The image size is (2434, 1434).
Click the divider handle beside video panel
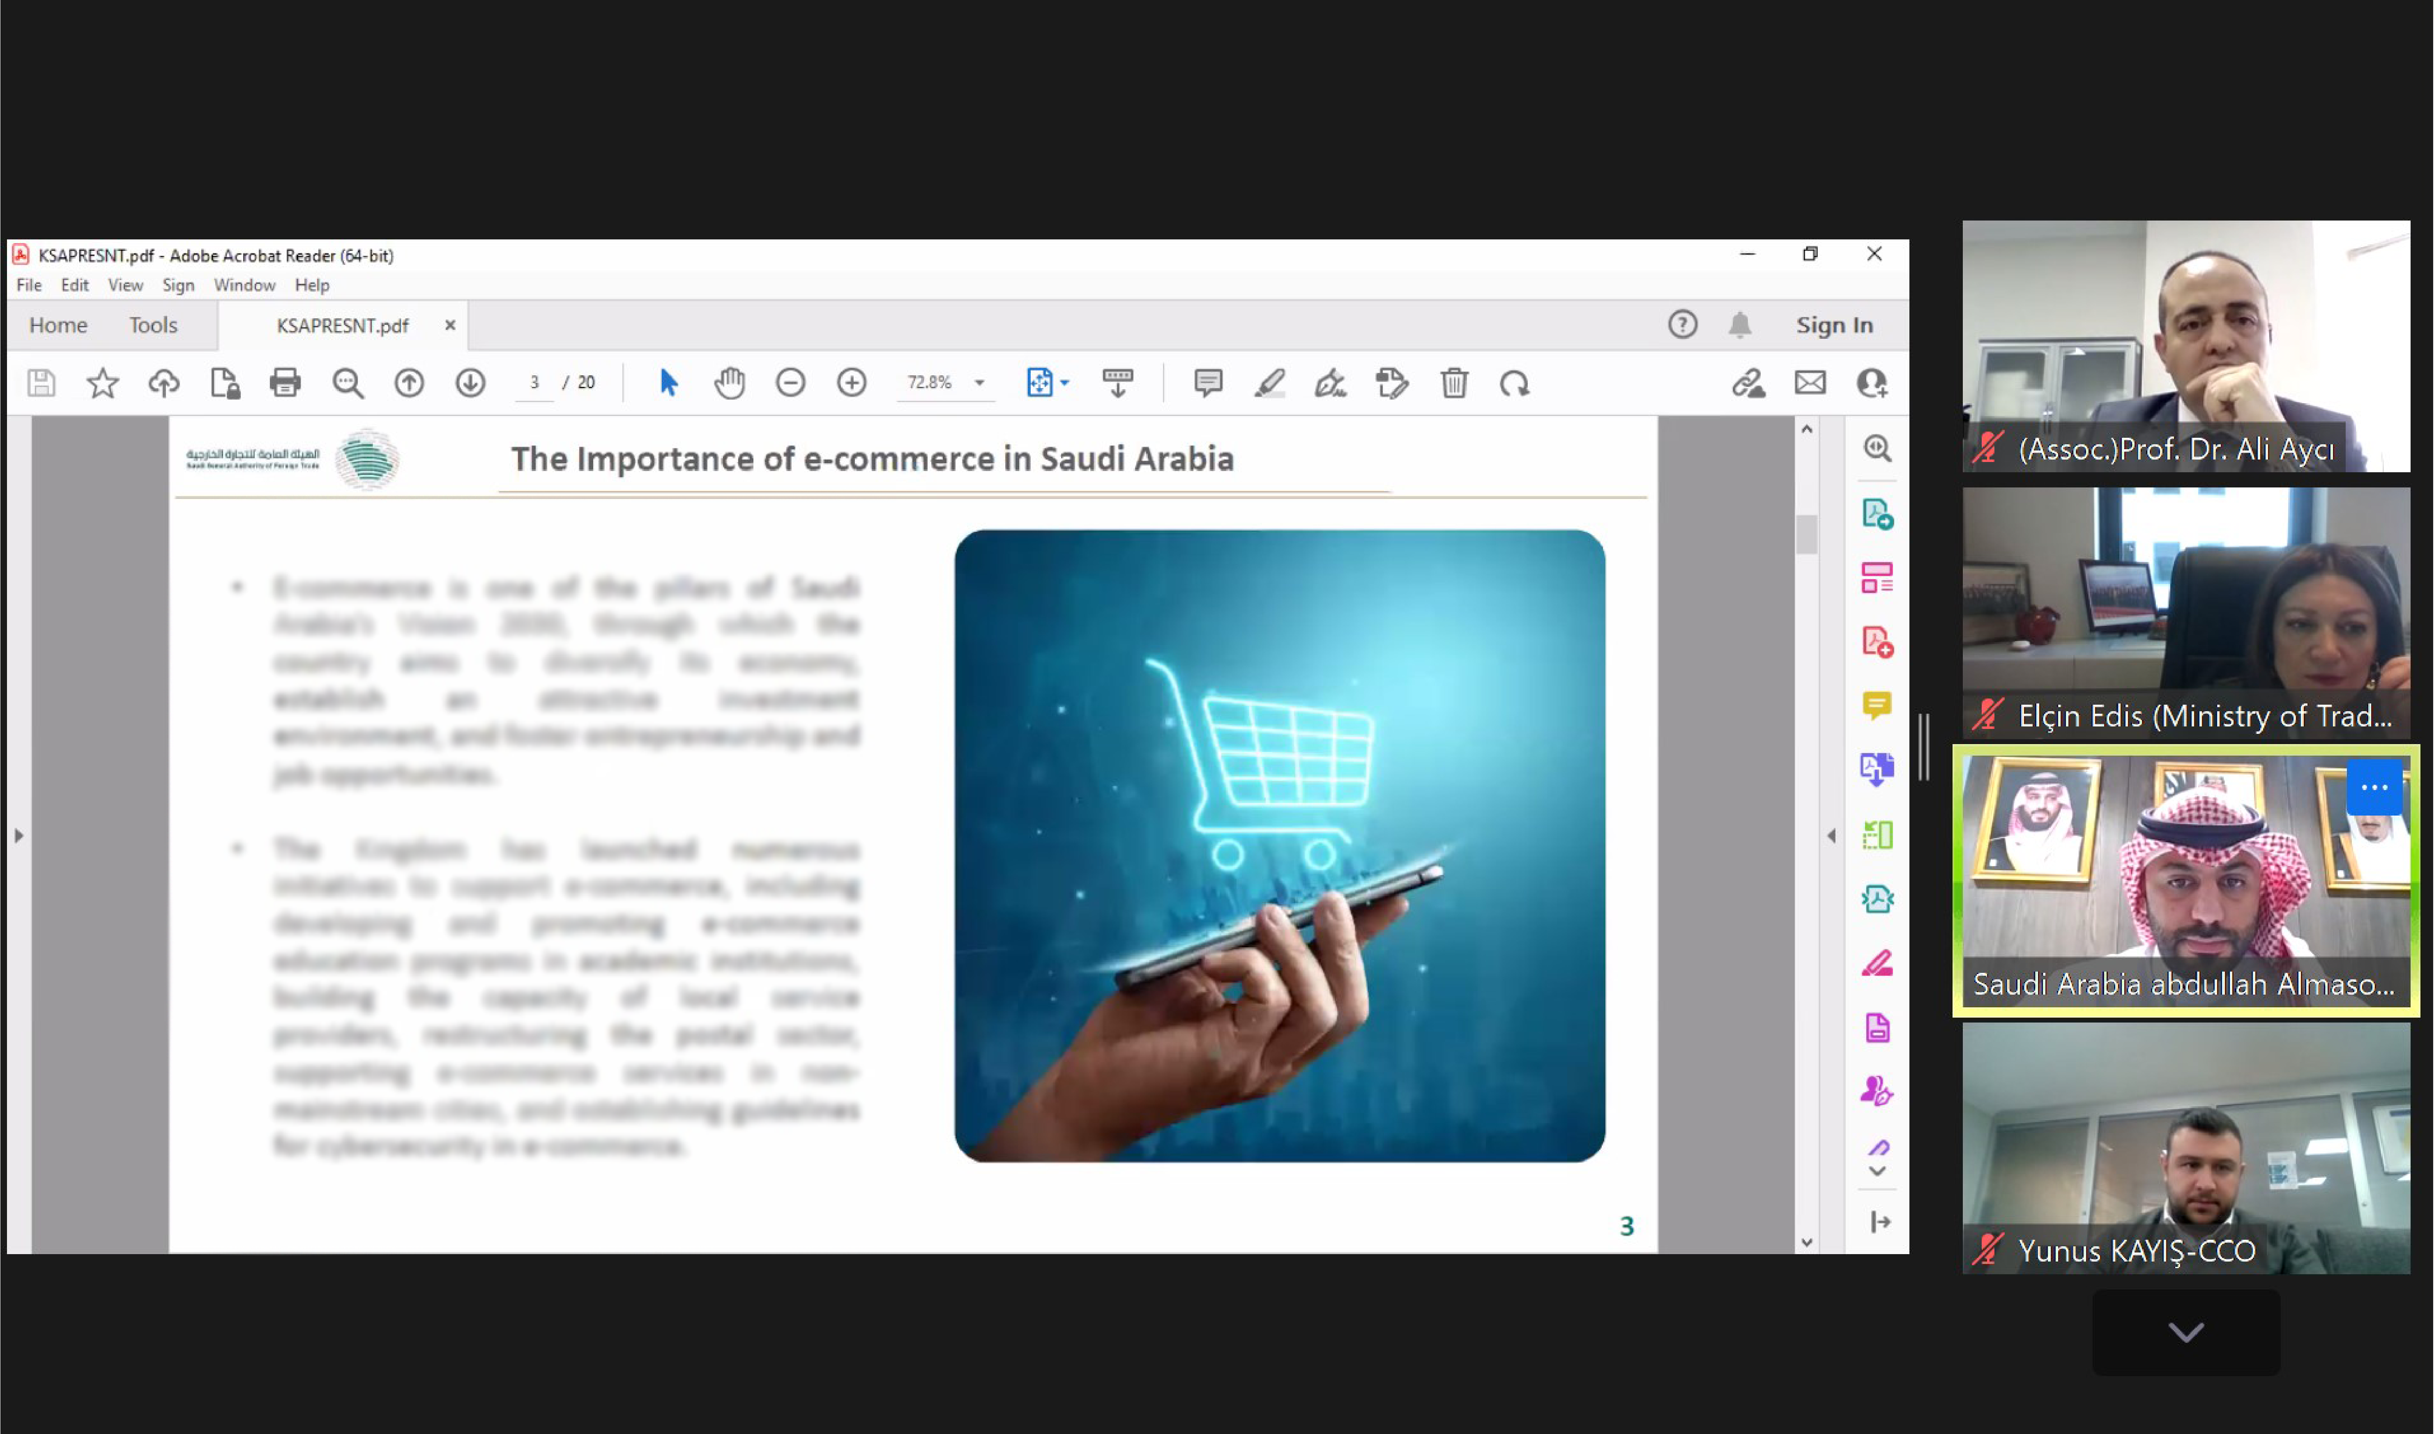1925,747
